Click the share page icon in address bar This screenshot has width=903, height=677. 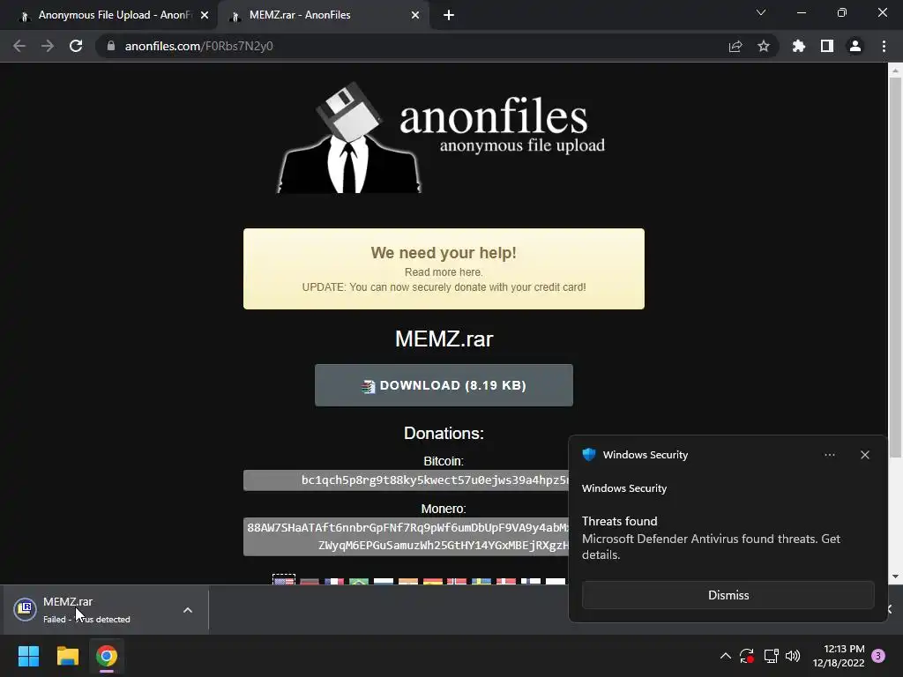pyautogui.click(x=735, y=46)
